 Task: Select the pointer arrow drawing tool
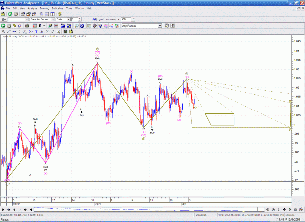tap(3, 32)
